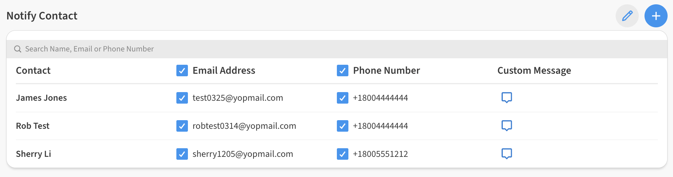Screen dimensions: 673x177
Task: Select the James Jones contact name
Action: pos(41,98)
